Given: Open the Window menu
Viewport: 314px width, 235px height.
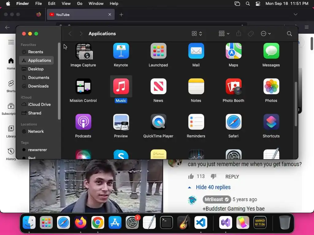Looking at the screenshot, I should tap(96, 4).
